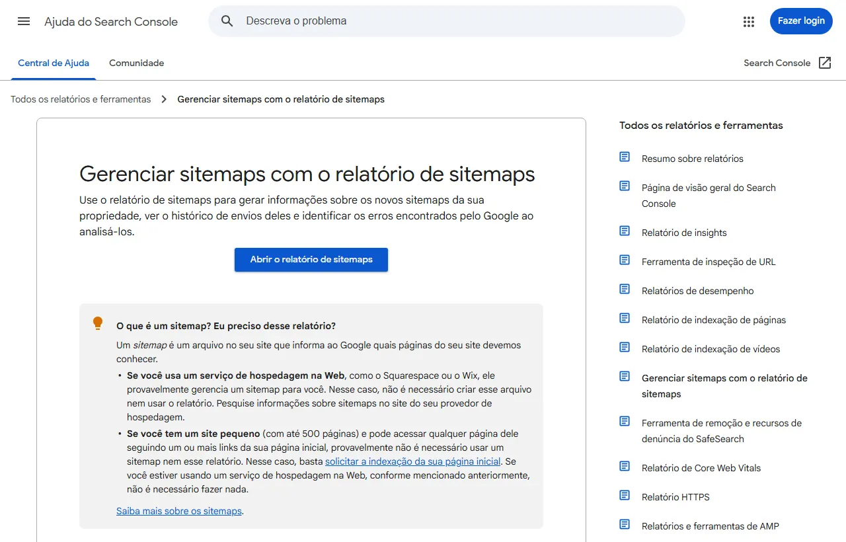Click the lightbulb tip icon
846x542 pixels.
98,323
